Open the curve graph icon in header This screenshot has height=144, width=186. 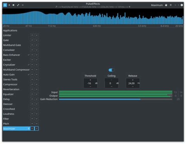(x=18, y=5)
